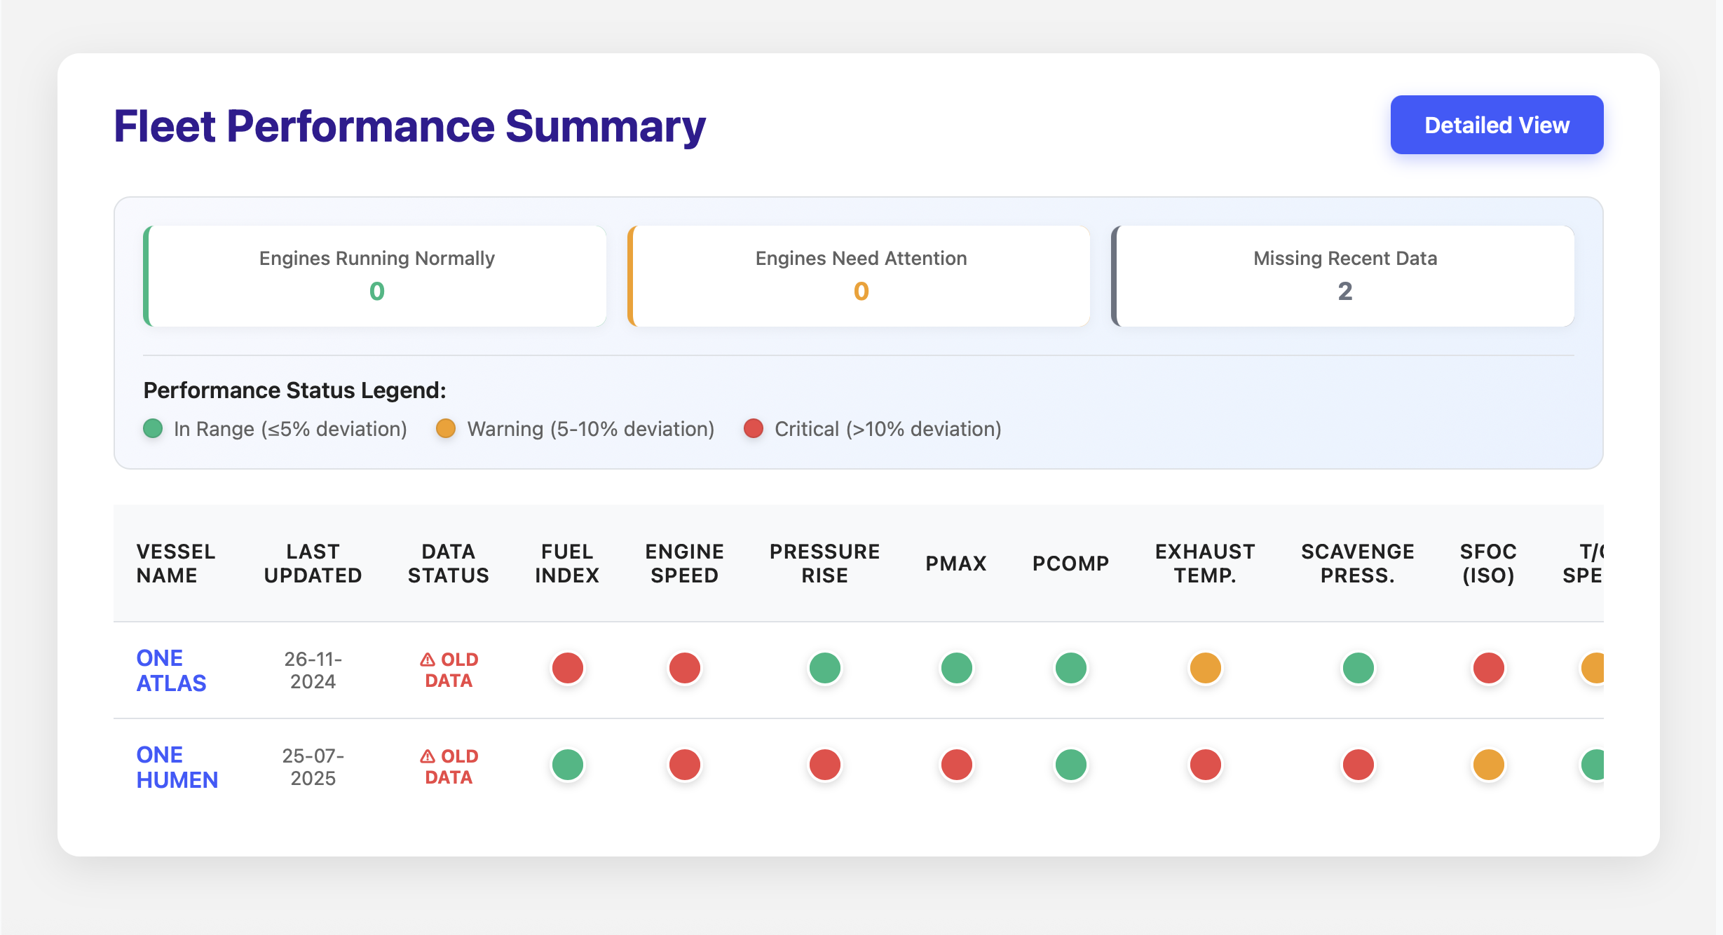The width and height of the screenshot is (1723, 935).
Task: Click the green PCOMP status dot for ONE HUMEN
Action: point(1070,765)
